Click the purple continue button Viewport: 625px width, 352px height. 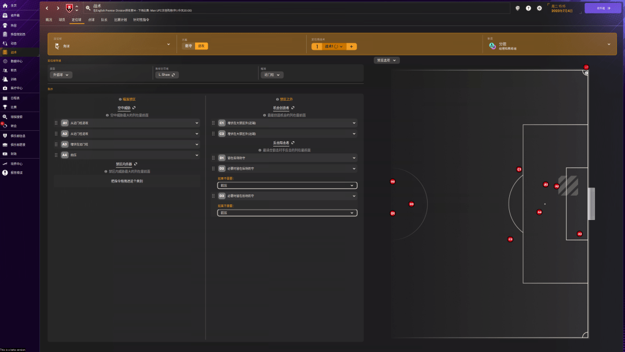pyautogui.click(x=603, y=8)
